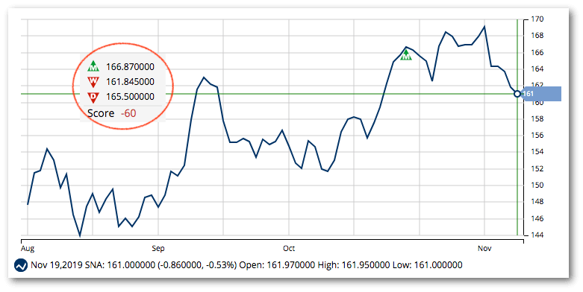Click the Sep label on the time axis
Viewport: 583px width, 292px height.
coord(158,248)
